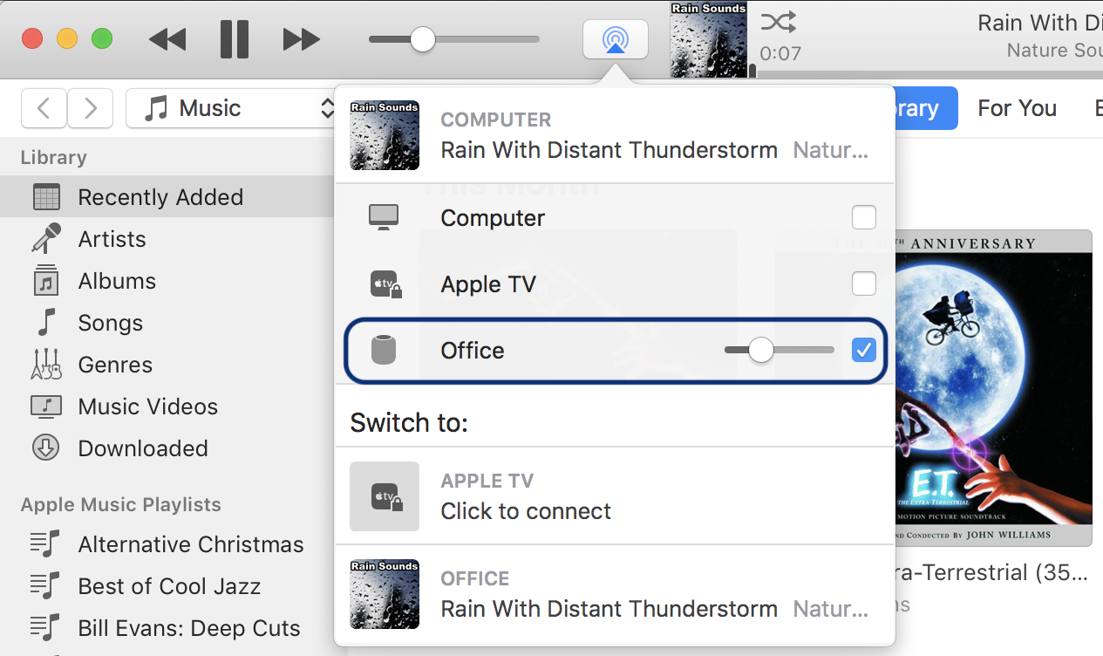Screen dimensions: 1103x656
Task: Switch to Office Rain With Distant Thunderstorm
Action: (615, 594)
